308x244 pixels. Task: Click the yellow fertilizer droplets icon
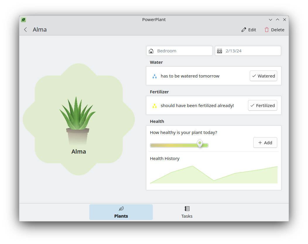point(154,106)
